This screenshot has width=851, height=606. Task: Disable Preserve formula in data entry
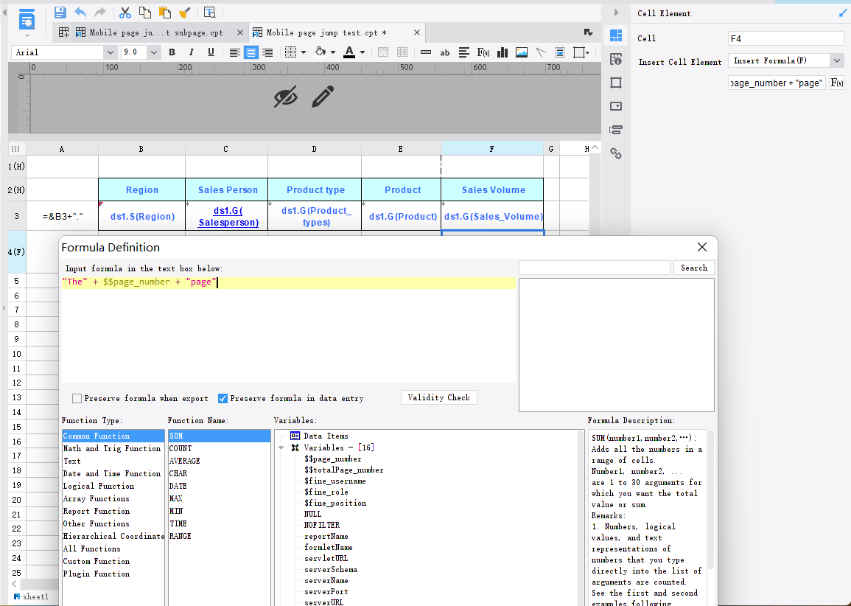click(223, 398)
